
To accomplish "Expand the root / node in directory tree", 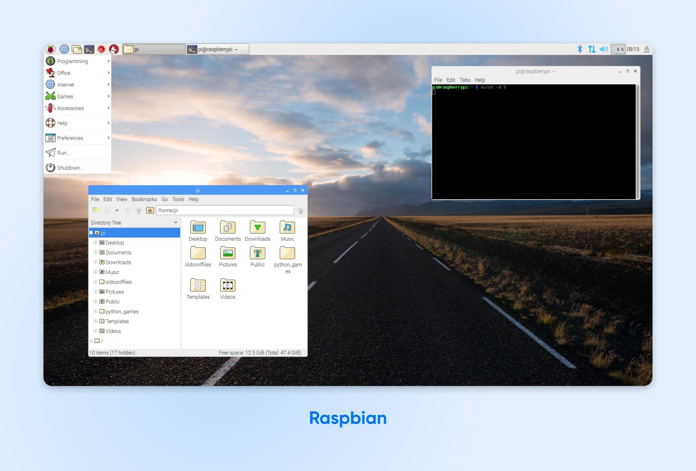I will pyautogui.click(x=91, y=341).
